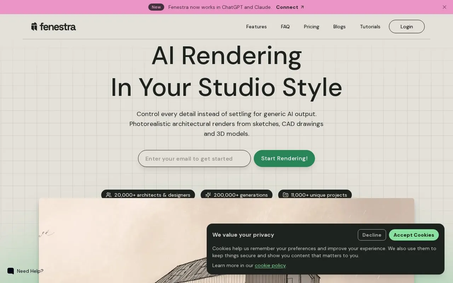Viewport: 453px width, 283px height.
Task: Click the "We value your privacy" heading
Action: click(x=243, y=235)
